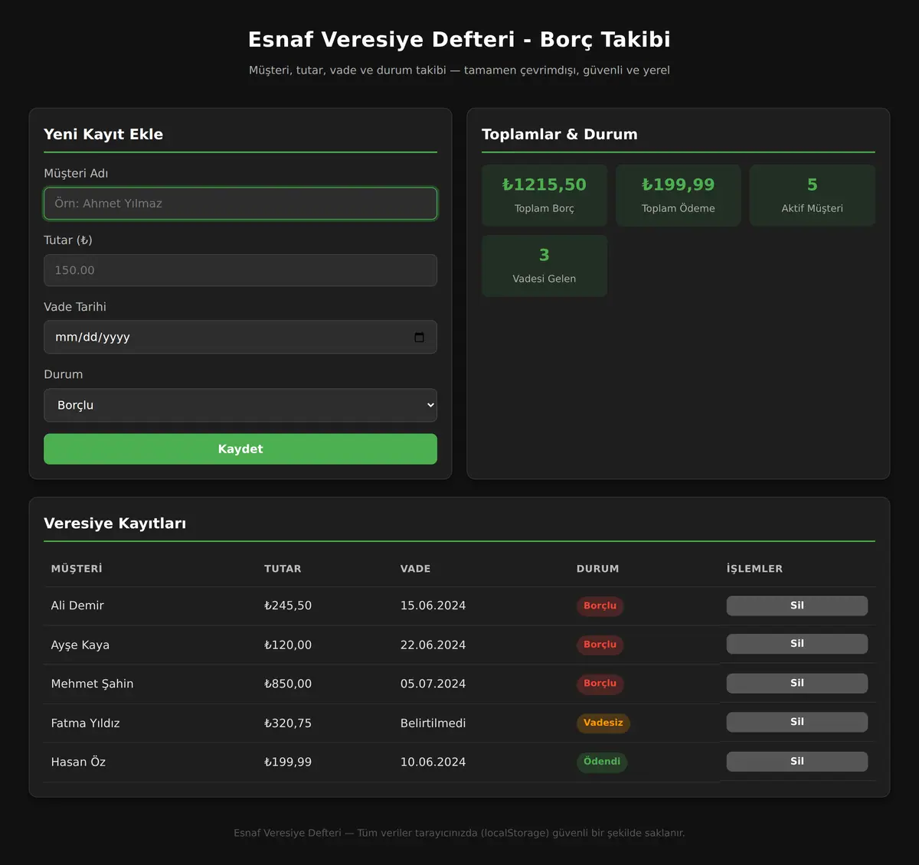Screen dimensions: 919x865
Task: Expand the Durum dropdown showing Borçlu
Action: (240, 405)
